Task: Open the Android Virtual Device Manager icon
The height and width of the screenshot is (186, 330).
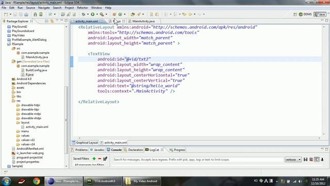Action: point(41,14)
